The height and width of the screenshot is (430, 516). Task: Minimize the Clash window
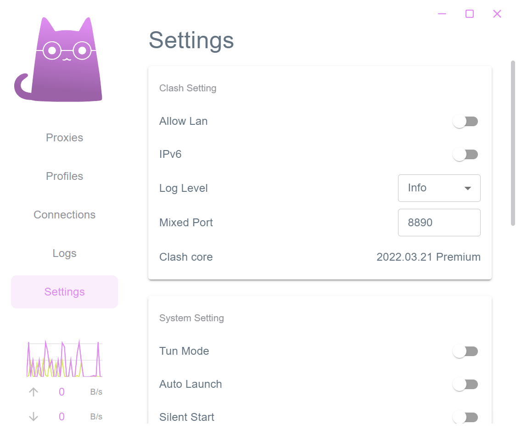442,14
